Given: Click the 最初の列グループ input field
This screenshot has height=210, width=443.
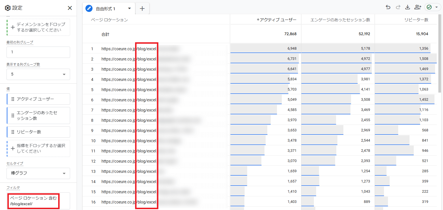Looking at the screenshot, I should [x=38, y=52].
